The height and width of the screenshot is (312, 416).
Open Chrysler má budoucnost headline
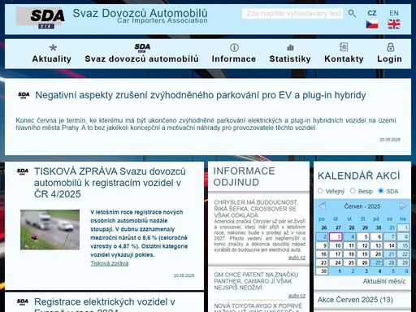pos(256,209)
